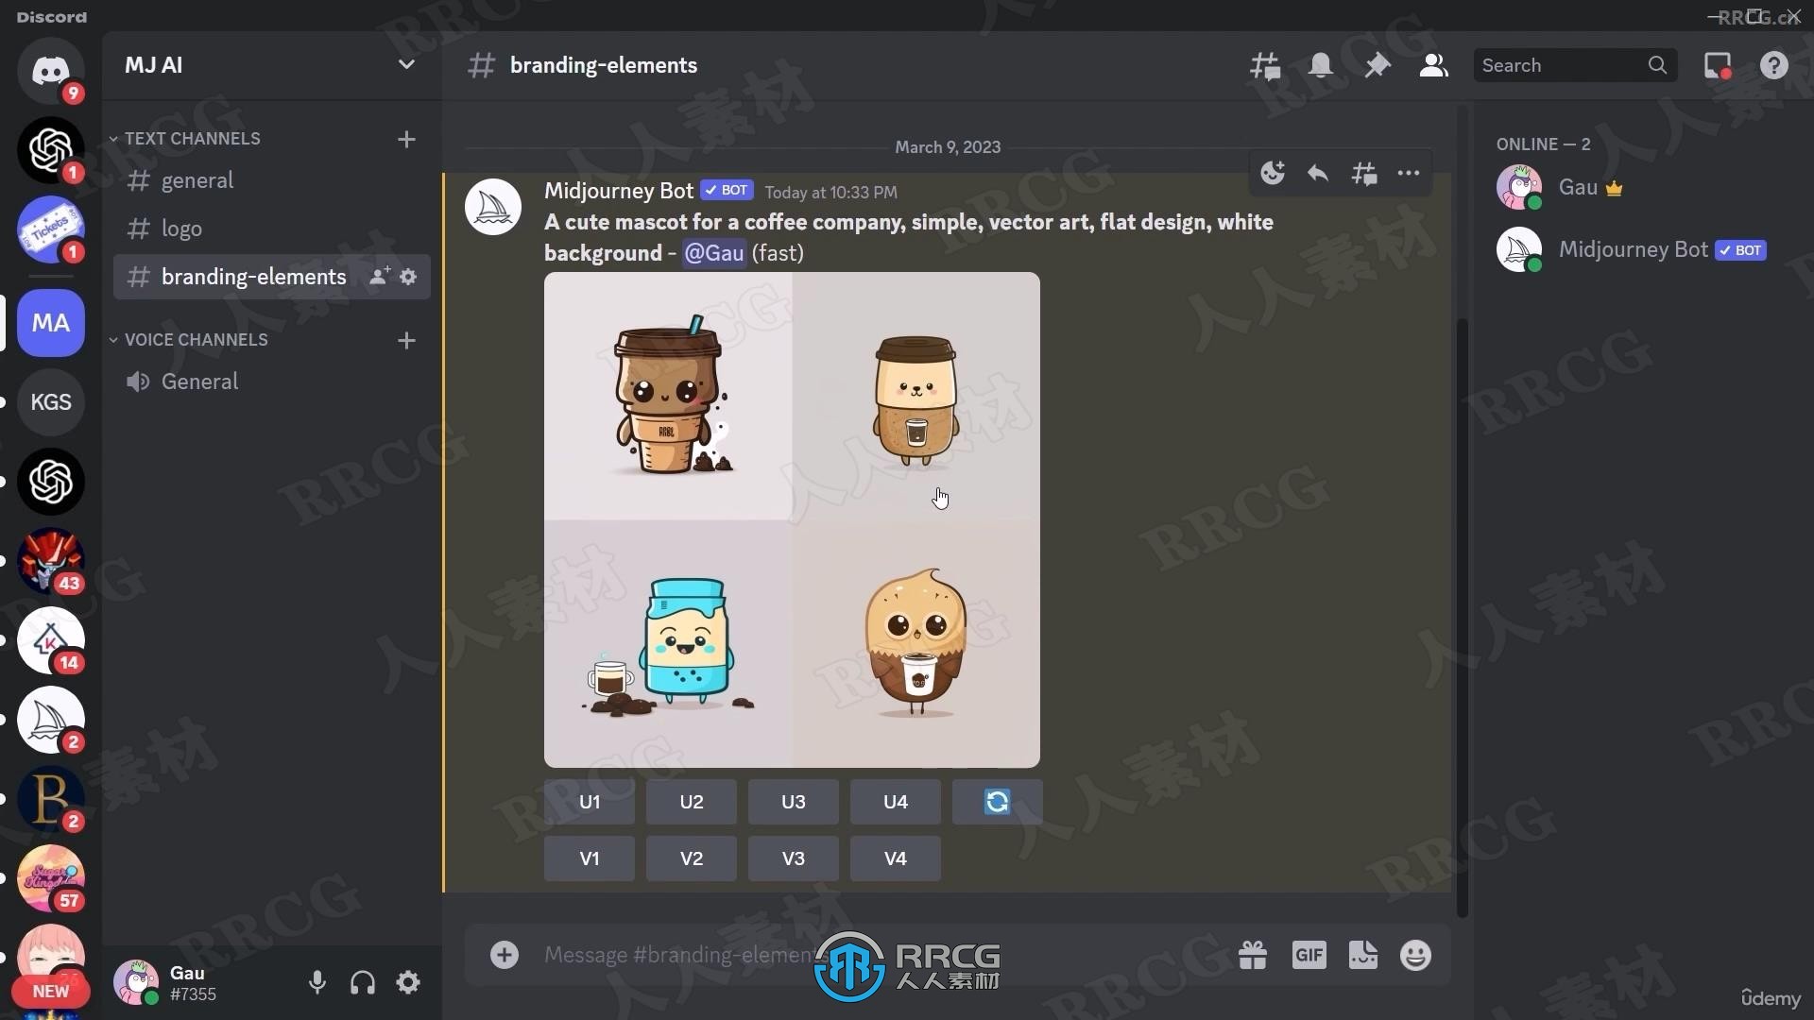Click the members list icon
The height and width of the screenshot is (1020, 1814).
(1434, 65)
